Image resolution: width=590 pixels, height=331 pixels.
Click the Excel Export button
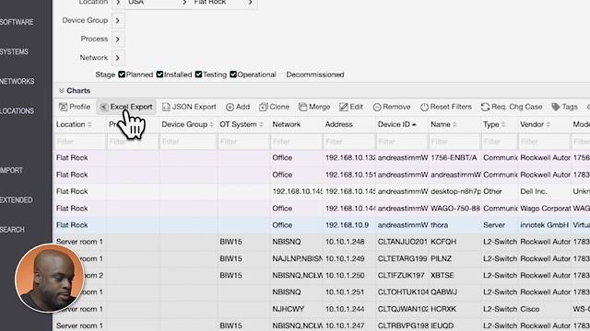126,107
